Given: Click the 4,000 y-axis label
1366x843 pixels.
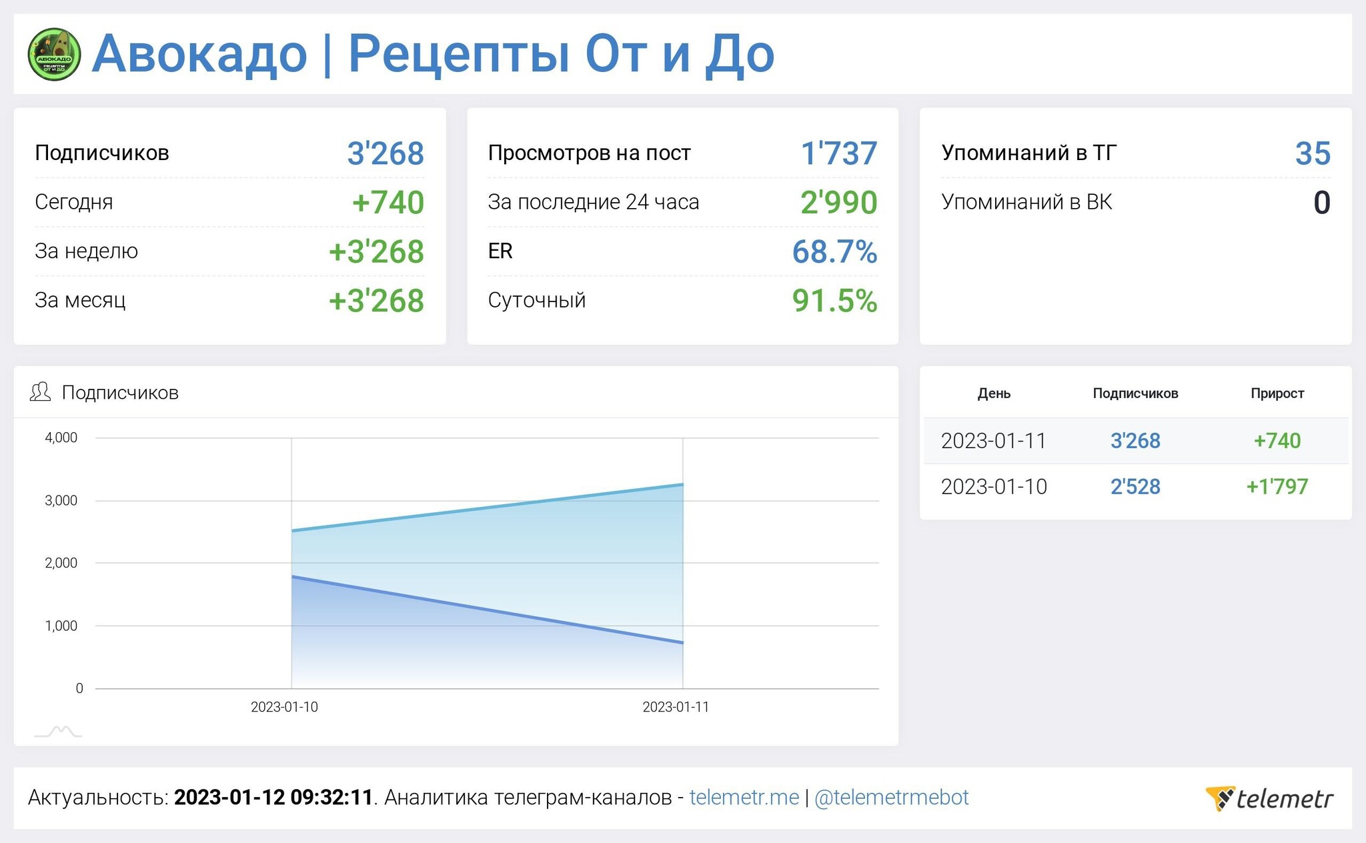Looking at the screenshot, I should point(61,438).
